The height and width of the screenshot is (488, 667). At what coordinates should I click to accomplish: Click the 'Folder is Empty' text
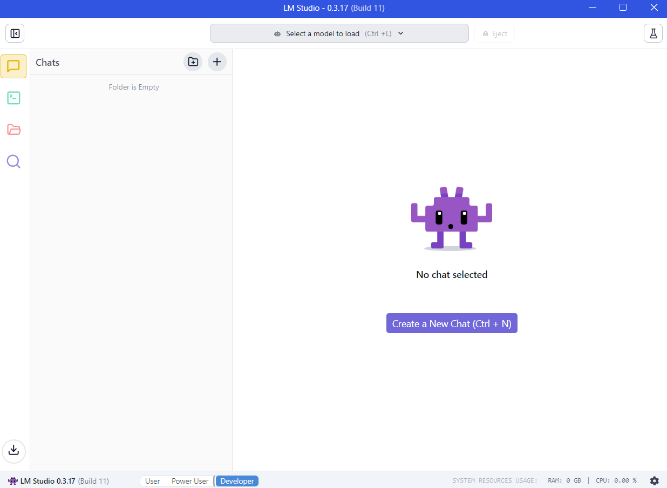tap(134, 87)
